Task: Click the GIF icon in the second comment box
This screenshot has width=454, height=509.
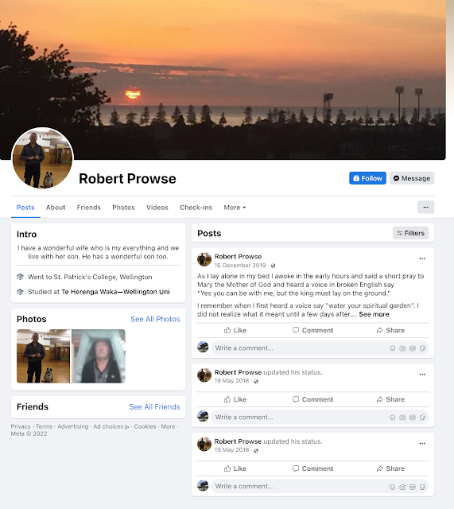Action: [x=413, y=418]
